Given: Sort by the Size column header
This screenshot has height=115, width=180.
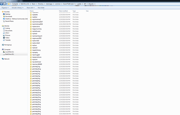Looking at the screenshot, I should pos(87,11).
